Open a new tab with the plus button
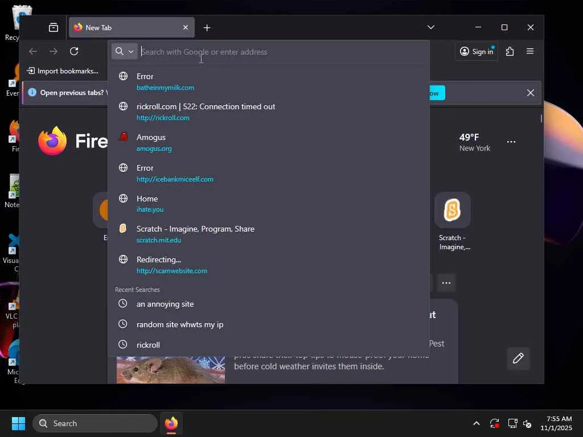Screen dimensions: 583x437 pos(207,28)
